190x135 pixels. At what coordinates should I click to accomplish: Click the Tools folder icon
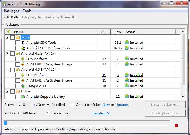pyautogui.click(x=18, y=37)
